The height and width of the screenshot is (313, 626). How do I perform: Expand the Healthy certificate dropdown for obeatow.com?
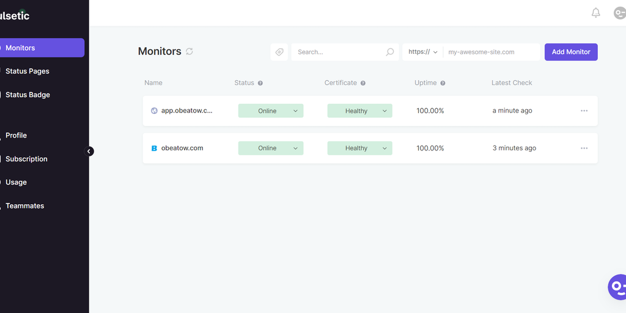(x=359, y=148)
